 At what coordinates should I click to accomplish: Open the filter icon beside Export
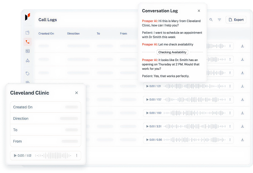pyautogui.click(x=219, y=20)
